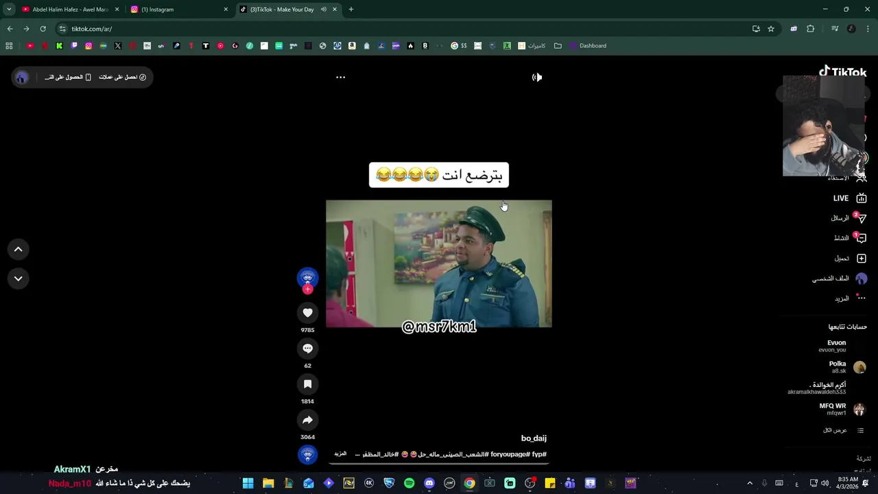
Task: Open the LIVE section in sidebar
Action: point(849,198)
